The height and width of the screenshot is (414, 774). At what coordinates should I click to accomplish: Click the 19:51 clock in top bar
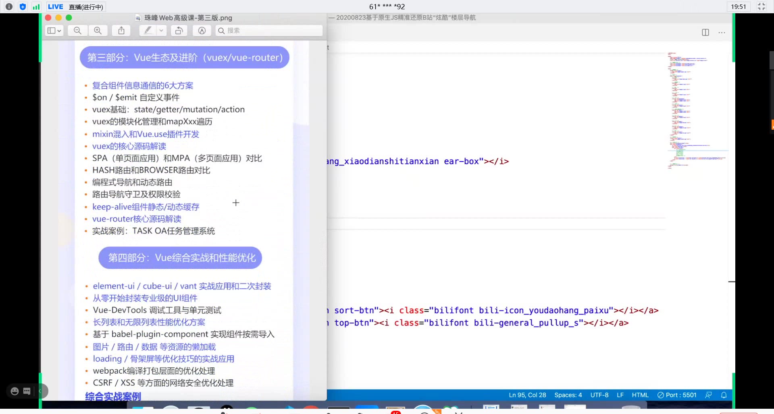tap(739, 6)
